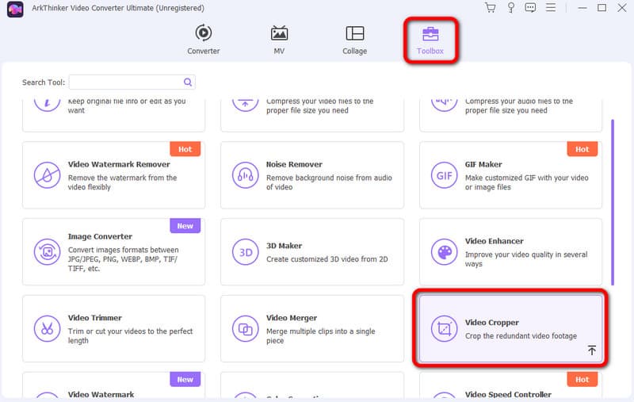Viewport: 634px width, 402px height.
Task: Open the shopping cart icon
Action: (x=490, y=8)
